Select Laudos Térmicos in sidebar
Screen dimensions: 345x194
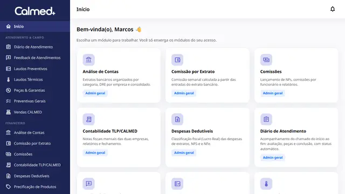35,79
